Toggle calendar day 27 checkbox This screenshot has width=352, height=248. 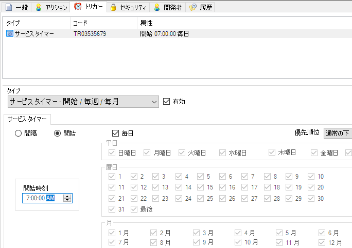point(244,198)
